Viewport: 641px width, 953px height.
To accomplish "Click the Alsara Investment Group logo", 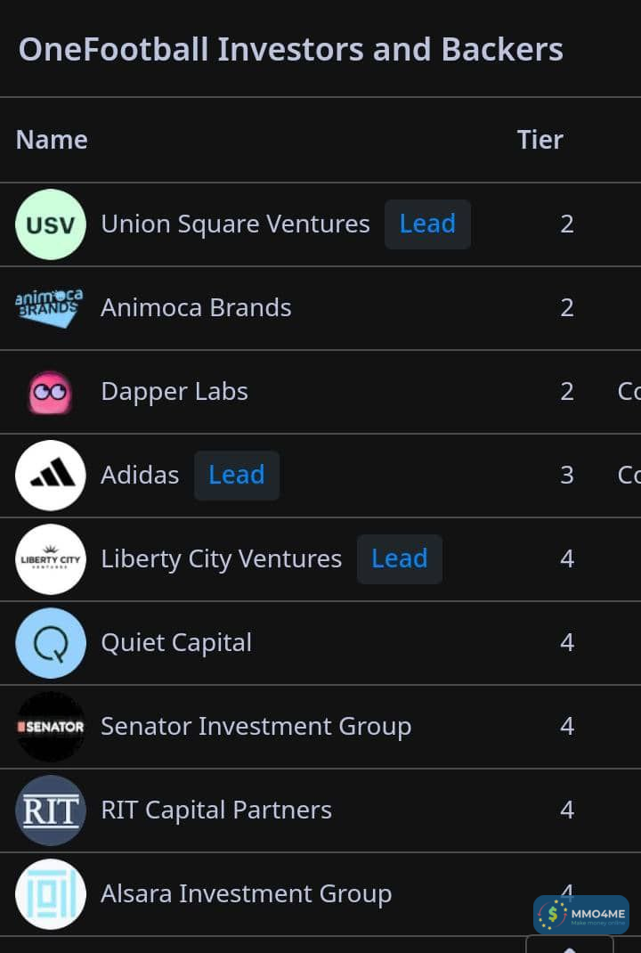I will [51, 894].
